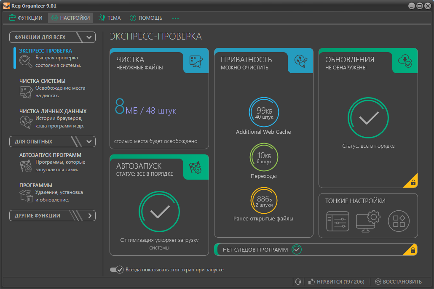Viewport: 434px width, 289px height.
Task: Click the thumbs-up icon in status bar
Action: pyautogui.click(x=312, y=281)
